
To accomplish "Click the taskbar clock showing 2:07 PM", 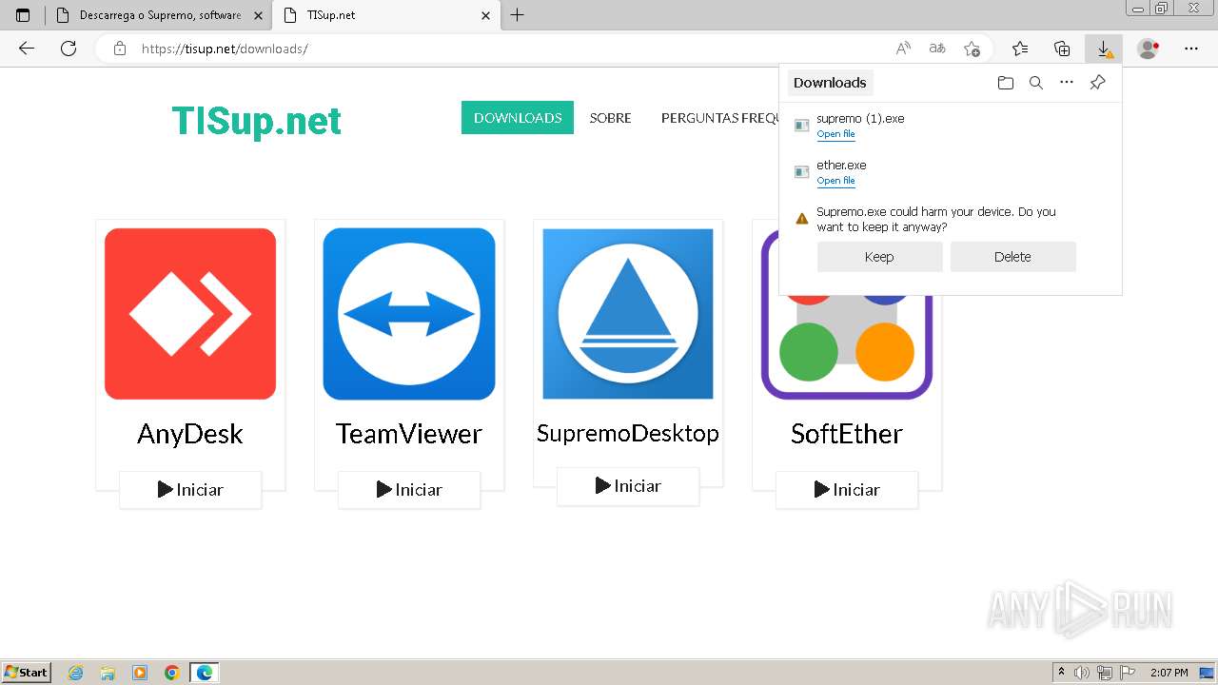I will [x=1169, y=673].
